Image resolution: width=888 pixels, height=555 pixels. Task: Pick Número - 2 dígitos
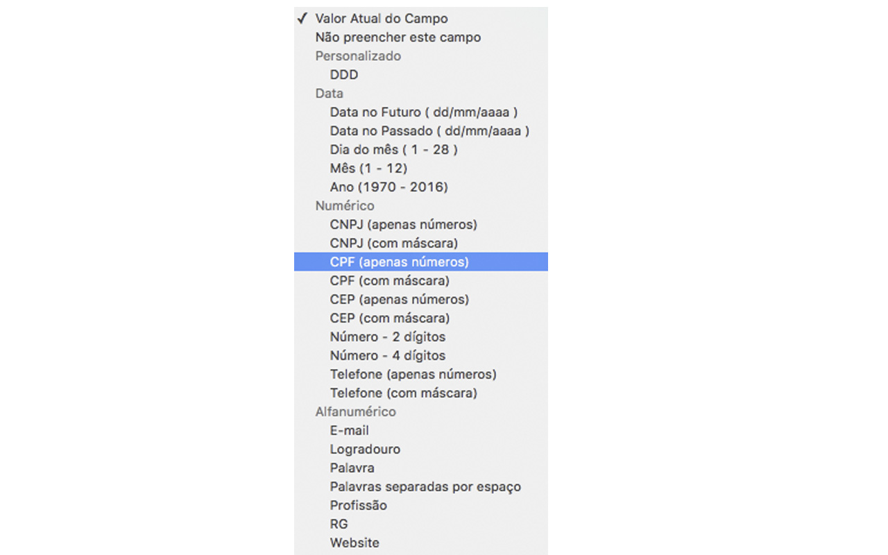387,337
